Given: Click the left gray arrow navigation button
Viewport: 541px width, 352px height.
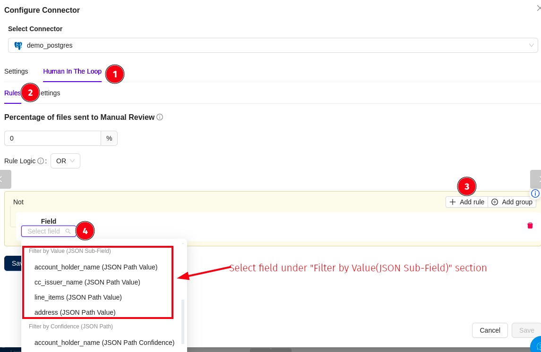Looking at the screenshot, I should (4, 179).
